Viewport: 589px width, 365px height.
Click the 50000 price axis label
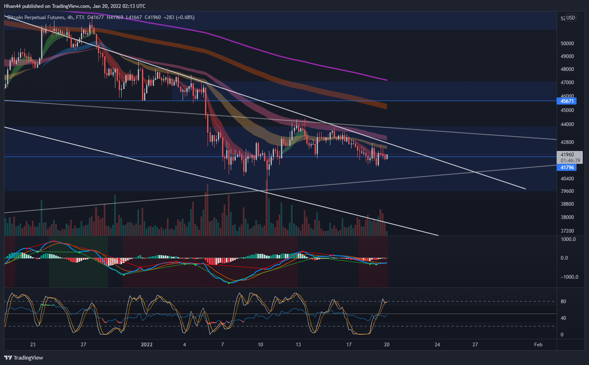click(567, 44)
